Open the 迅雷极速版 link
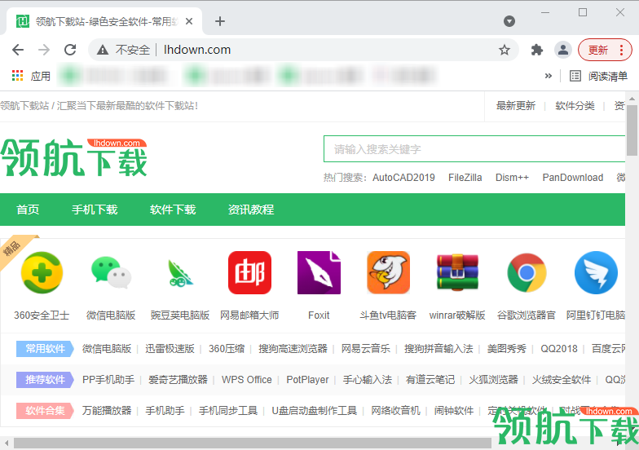 (170, 349)
